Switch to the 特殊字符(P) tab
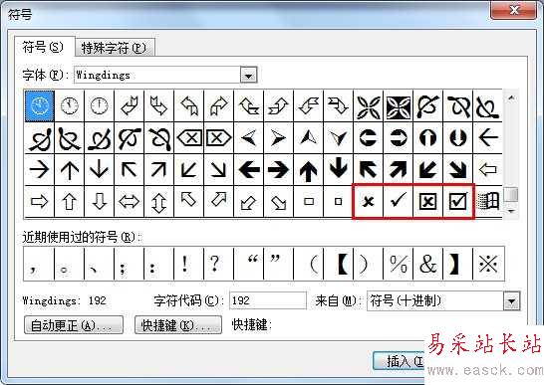 coord(115,48)
